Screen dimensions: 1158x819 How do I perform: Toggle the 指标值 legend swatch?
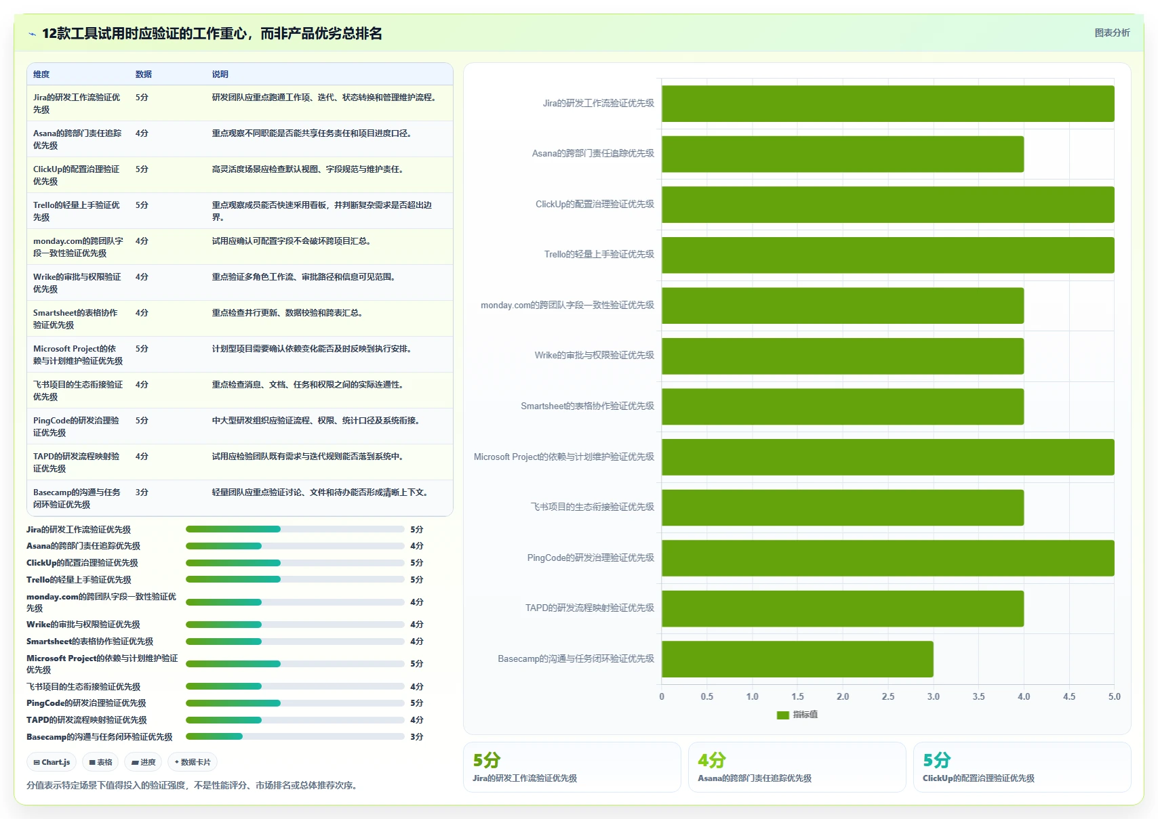point(782,715)
